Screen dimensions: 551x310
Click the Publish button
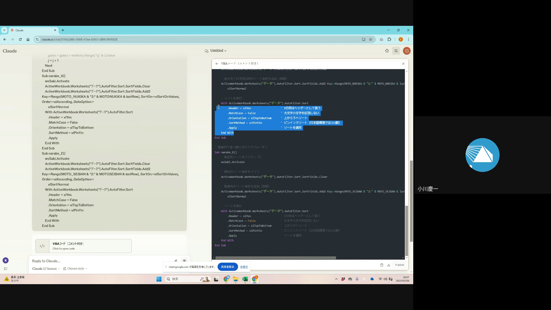point(399,265)
